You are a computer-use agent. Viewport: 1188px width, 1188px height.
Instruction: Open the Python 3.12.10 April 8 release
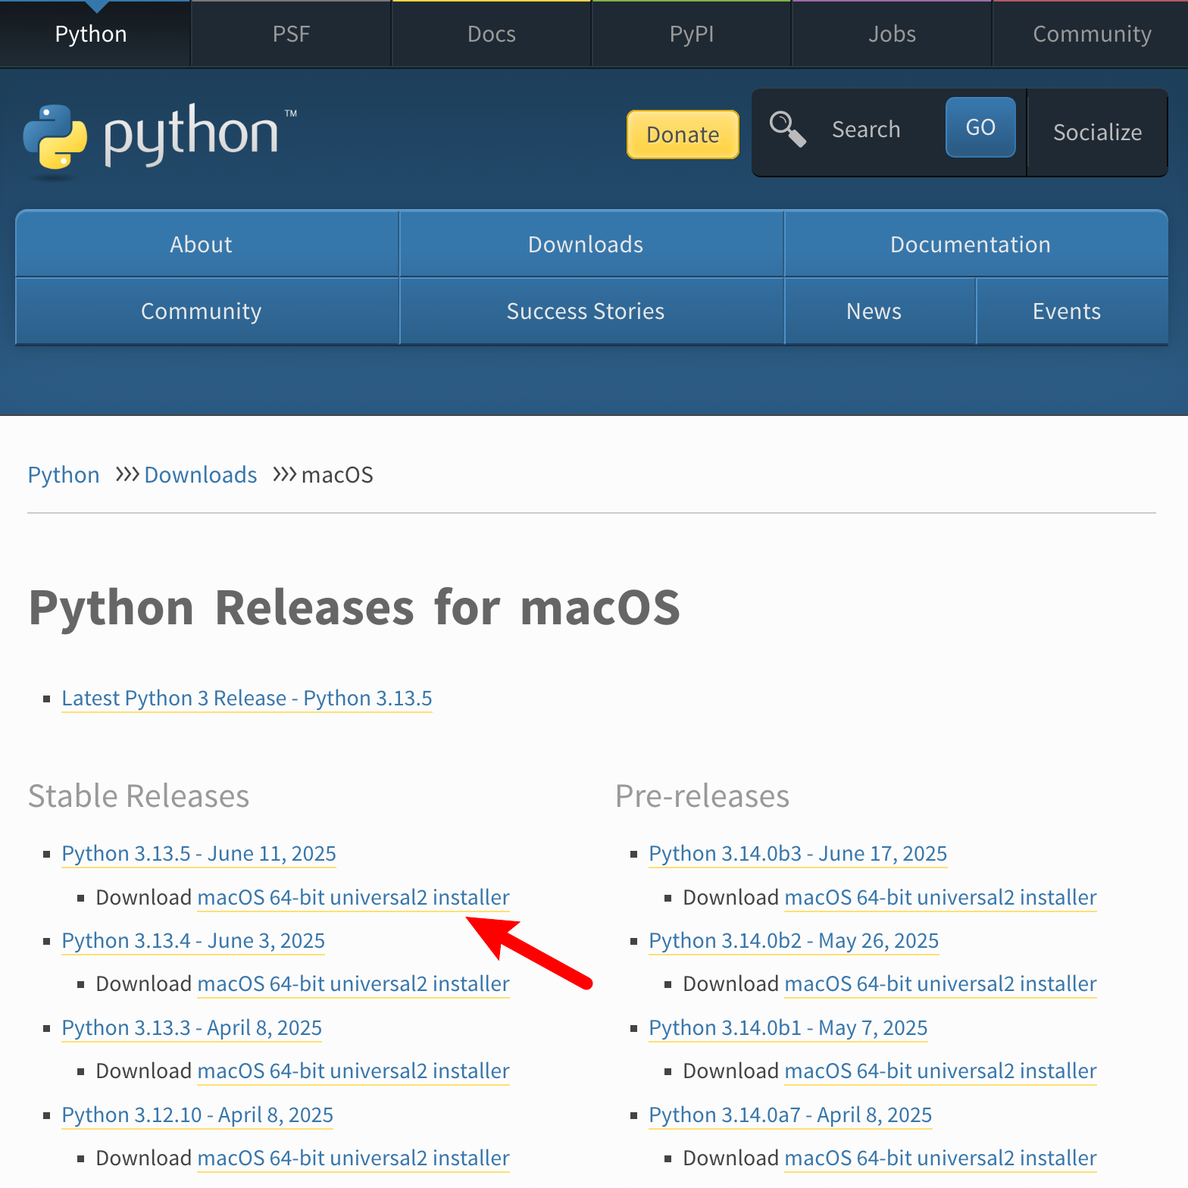(198, 1115)
